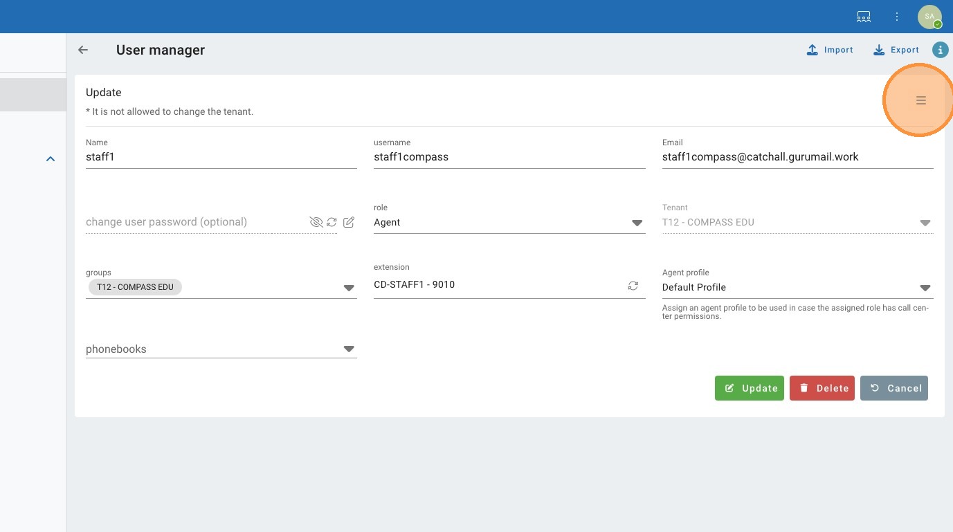Click the info icon near Export
Screen dimensions: 953x532
[x=940, y=50]
